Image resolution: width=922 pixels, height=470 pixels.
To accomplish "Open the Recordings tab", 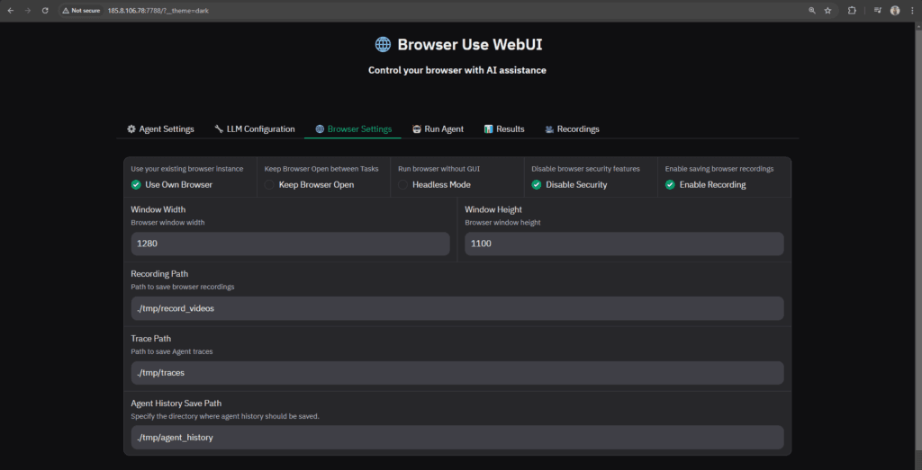I will tap(572, 129).
